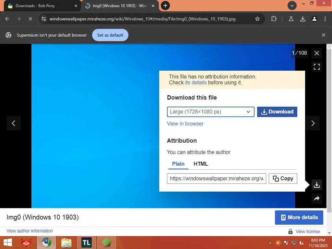The image size is (332, 249).
Task: Bookmark this page with the star icon
Action: tap(257, 19)
